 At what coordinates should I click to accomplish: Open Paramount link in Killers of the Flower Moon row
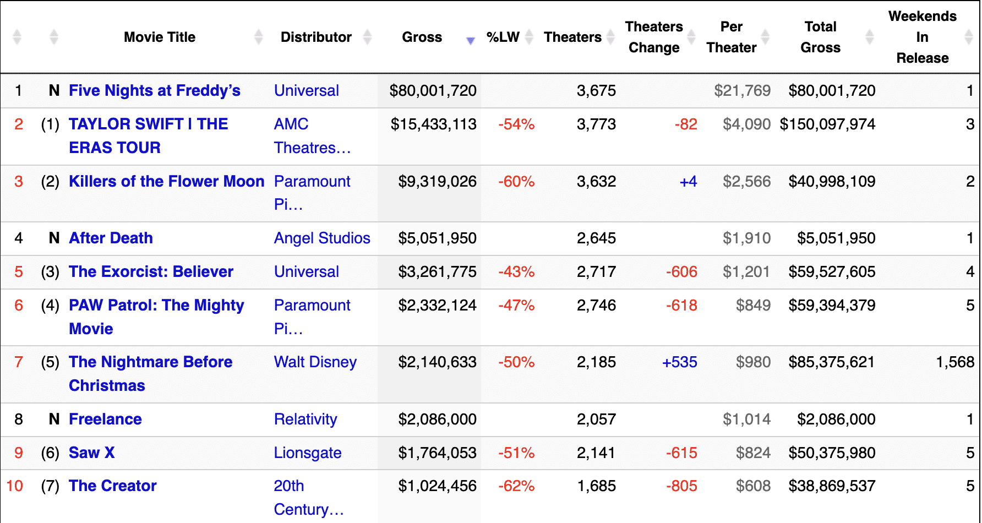(312, 193)
